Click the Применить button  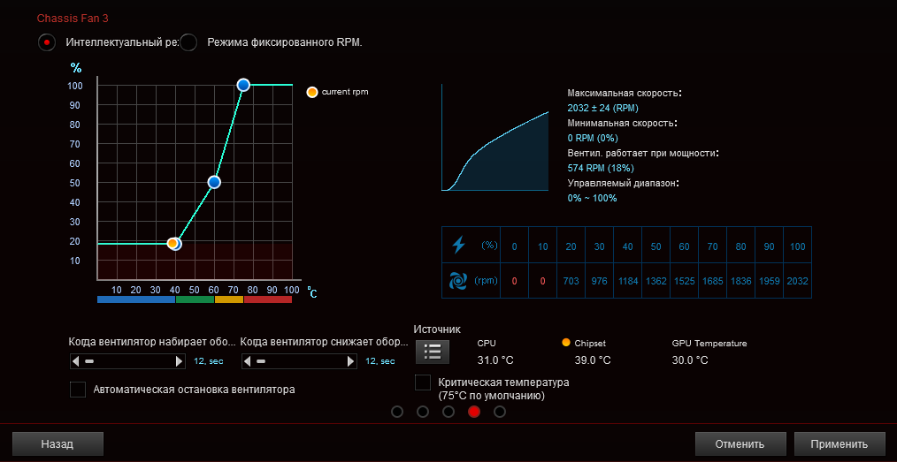(x=839, y=443)
